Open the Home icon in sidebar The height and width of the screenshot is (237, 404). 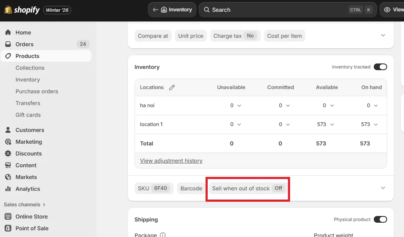point(8,32)
